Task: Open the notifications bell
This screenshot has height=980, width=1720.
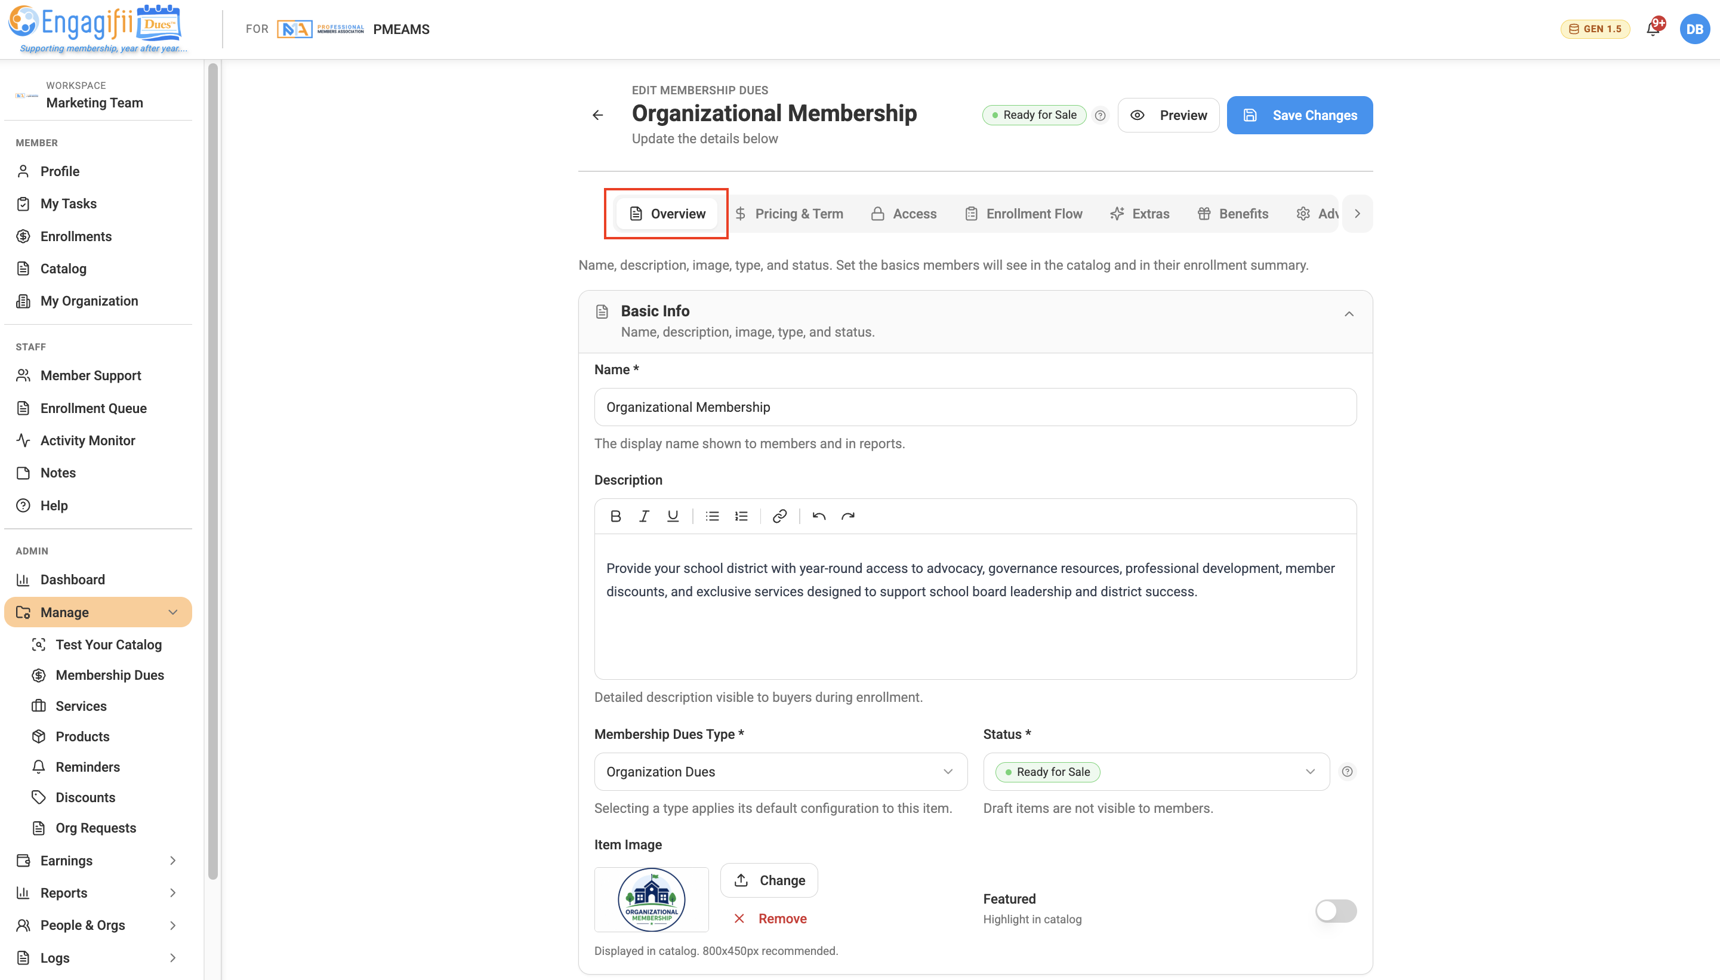Action: point(1653,29)
